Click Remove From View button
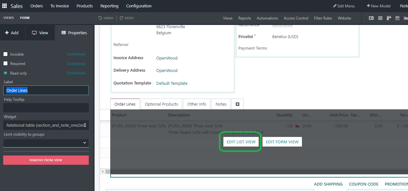 [46, 160]
